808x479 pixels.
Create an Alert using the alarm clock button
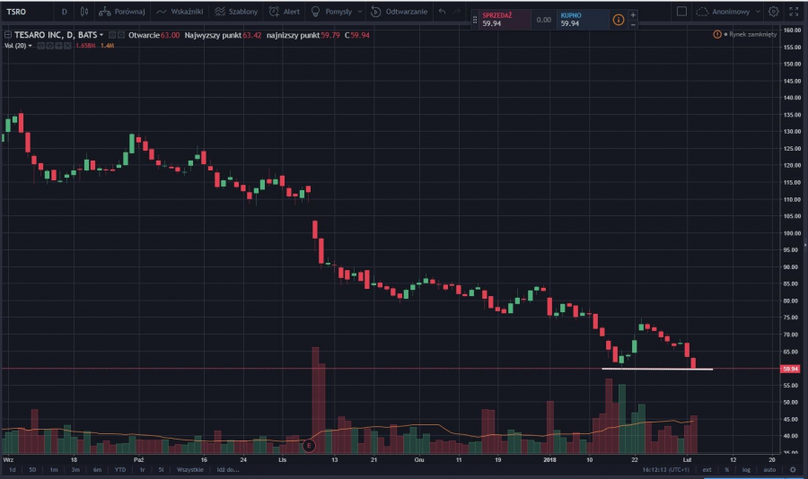tap(285, 13)
